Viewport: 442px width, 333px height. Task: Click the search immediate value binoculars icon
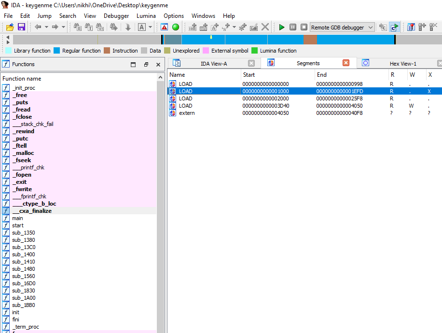pos(78,27)
